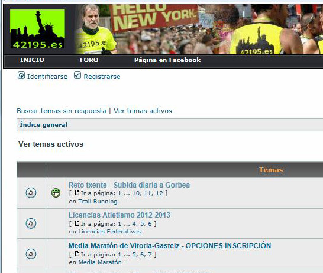This screenshot has height=273, width=323.
Task: Click the Hello New York banner image
Action: [x=198, y=29]
